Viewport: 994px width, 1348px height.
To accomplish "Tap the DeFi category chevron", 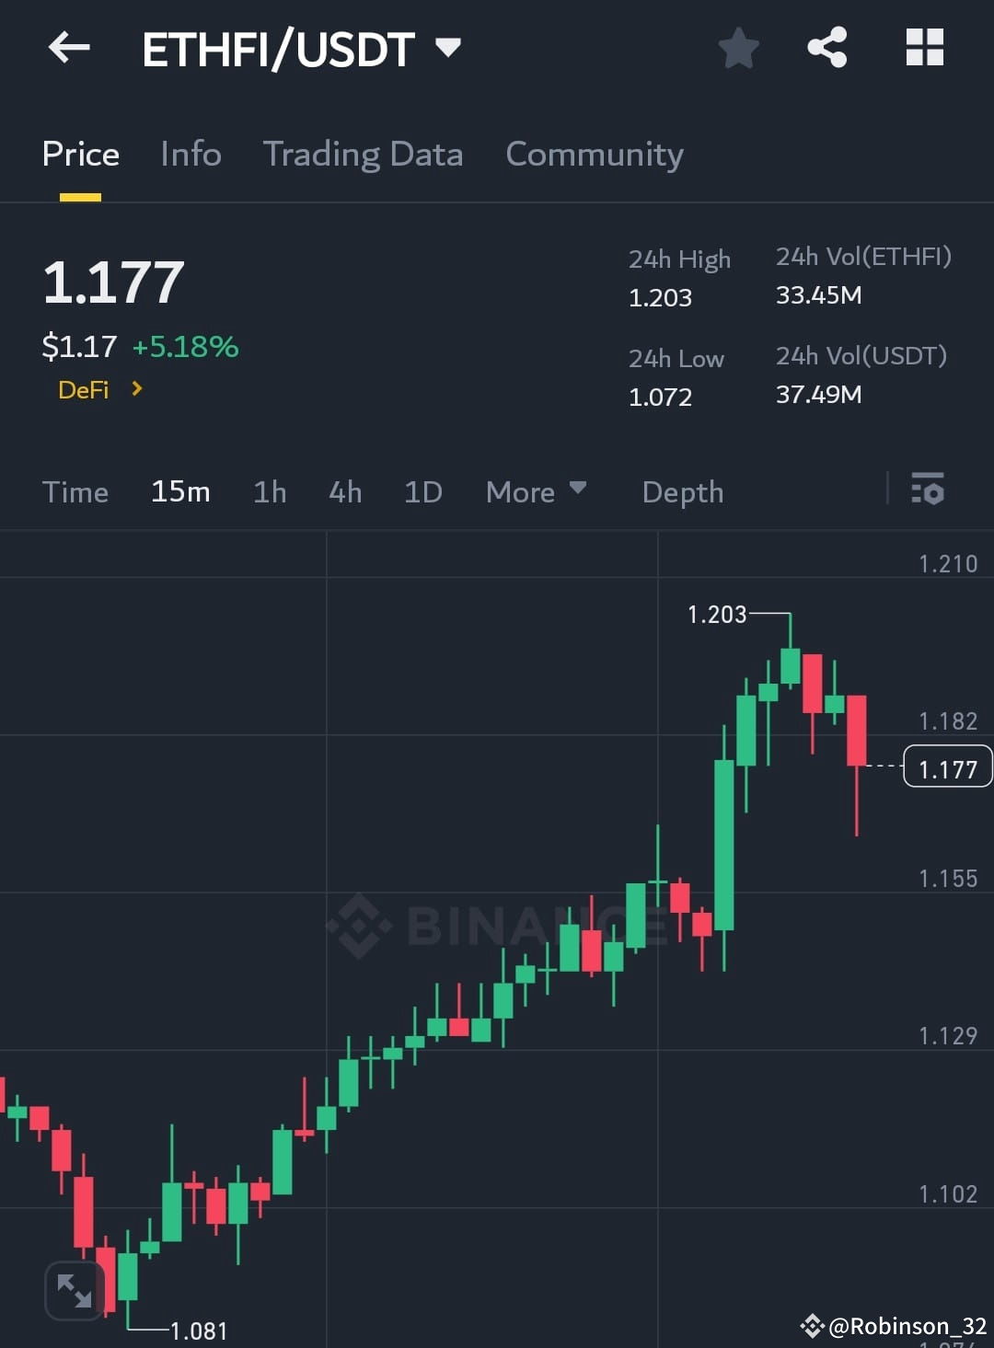I will [134, 389].
